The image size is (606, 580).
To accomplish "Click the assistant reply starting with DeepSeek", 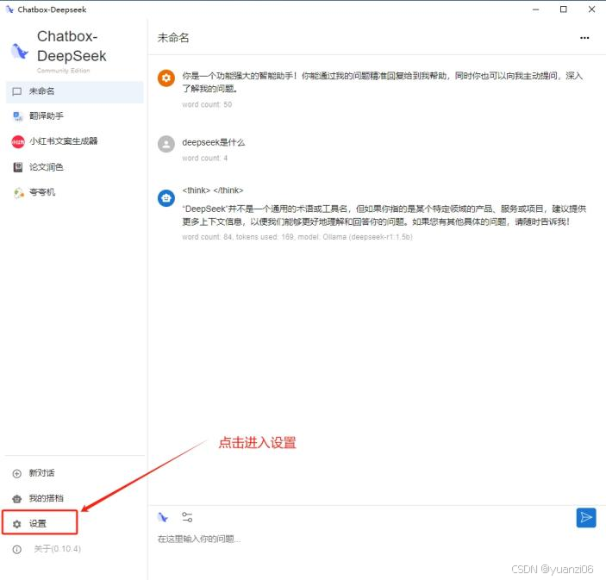I will click(x=384, y=215).
